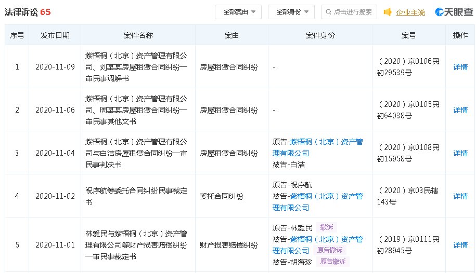The image size is (476, 273).
Task: Click case name with 刘某某房屋租赁合同纠纷
Action: click(136, 67)
